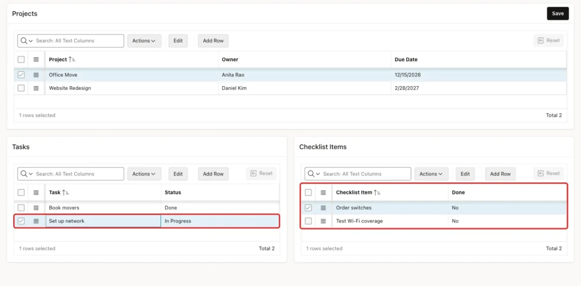
Task: Click Add Row in the Tasks toolbar
Action: pyautogui.click(x=213, y=174)
